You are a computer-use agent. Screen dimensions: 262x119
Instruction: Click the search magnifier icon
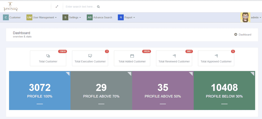coord(99,7)
